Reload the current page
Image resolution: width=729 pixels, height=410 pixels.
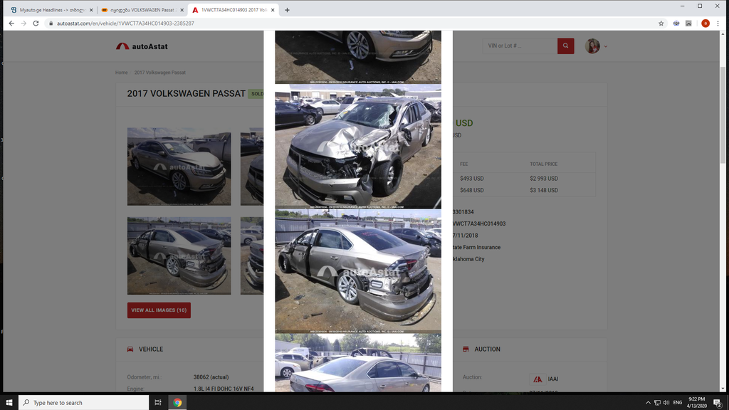click(36, 23)
